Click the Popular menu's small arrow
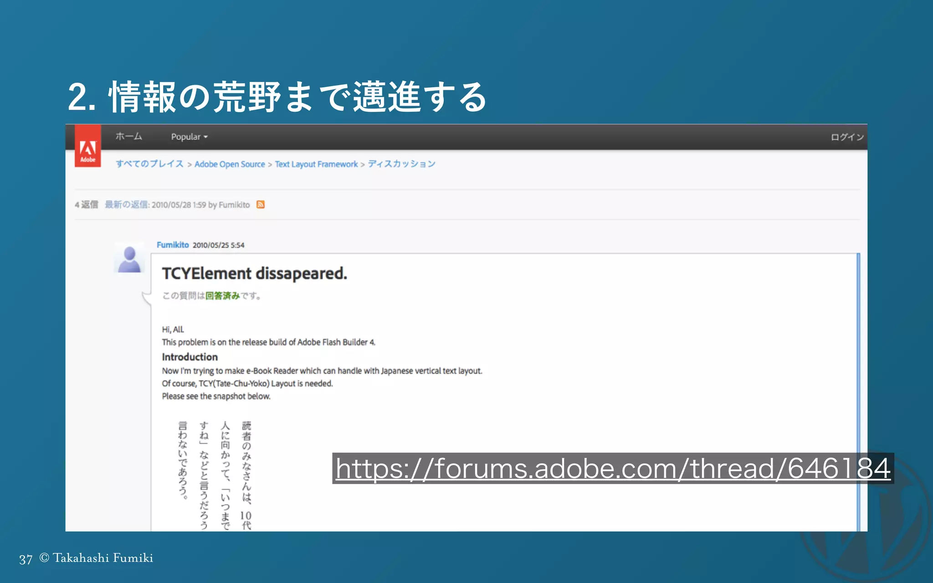This screenshot has width=933, height=583. point(205,137)
